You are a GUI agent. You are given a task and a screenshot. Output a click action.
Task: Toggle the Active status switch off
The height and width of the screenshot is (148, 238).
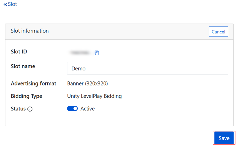(72, 109)
